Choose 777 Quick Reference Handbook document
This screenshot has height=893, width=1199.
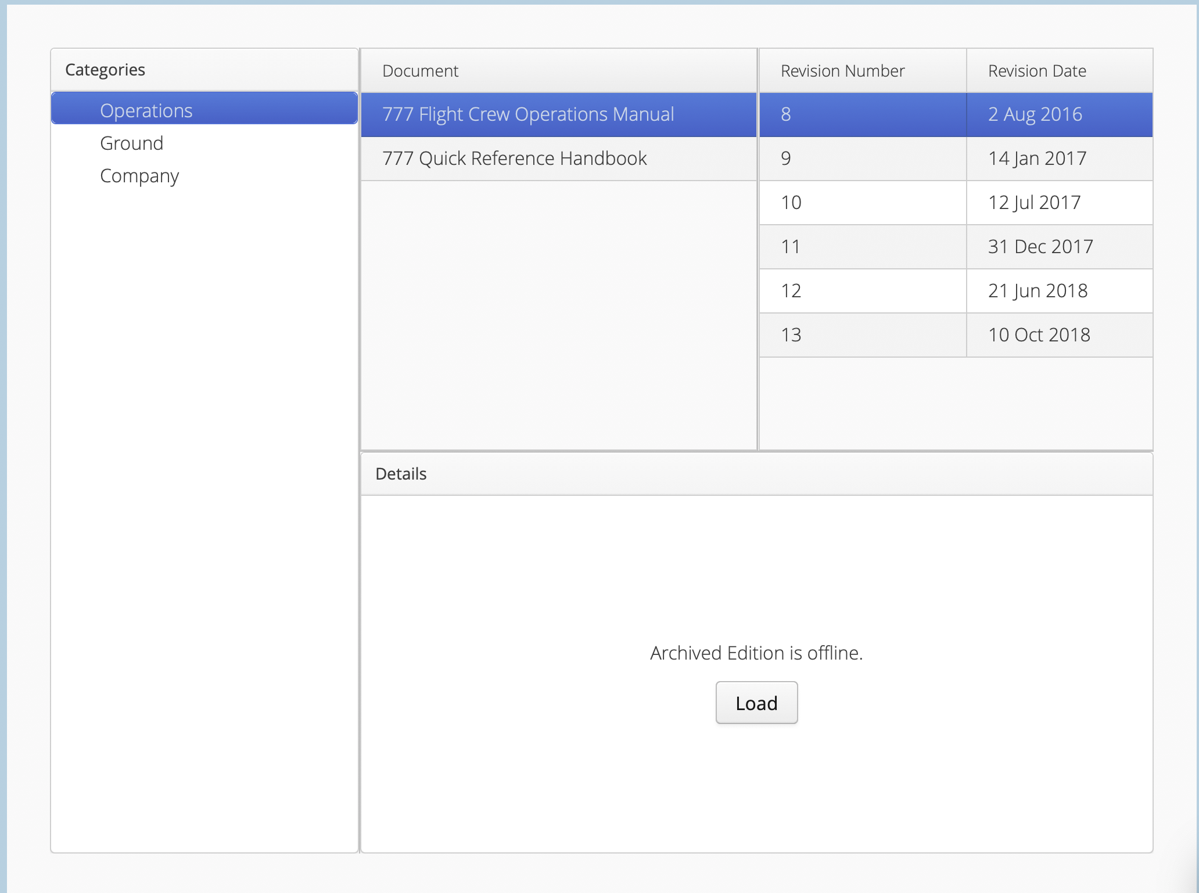pos(514,158)
